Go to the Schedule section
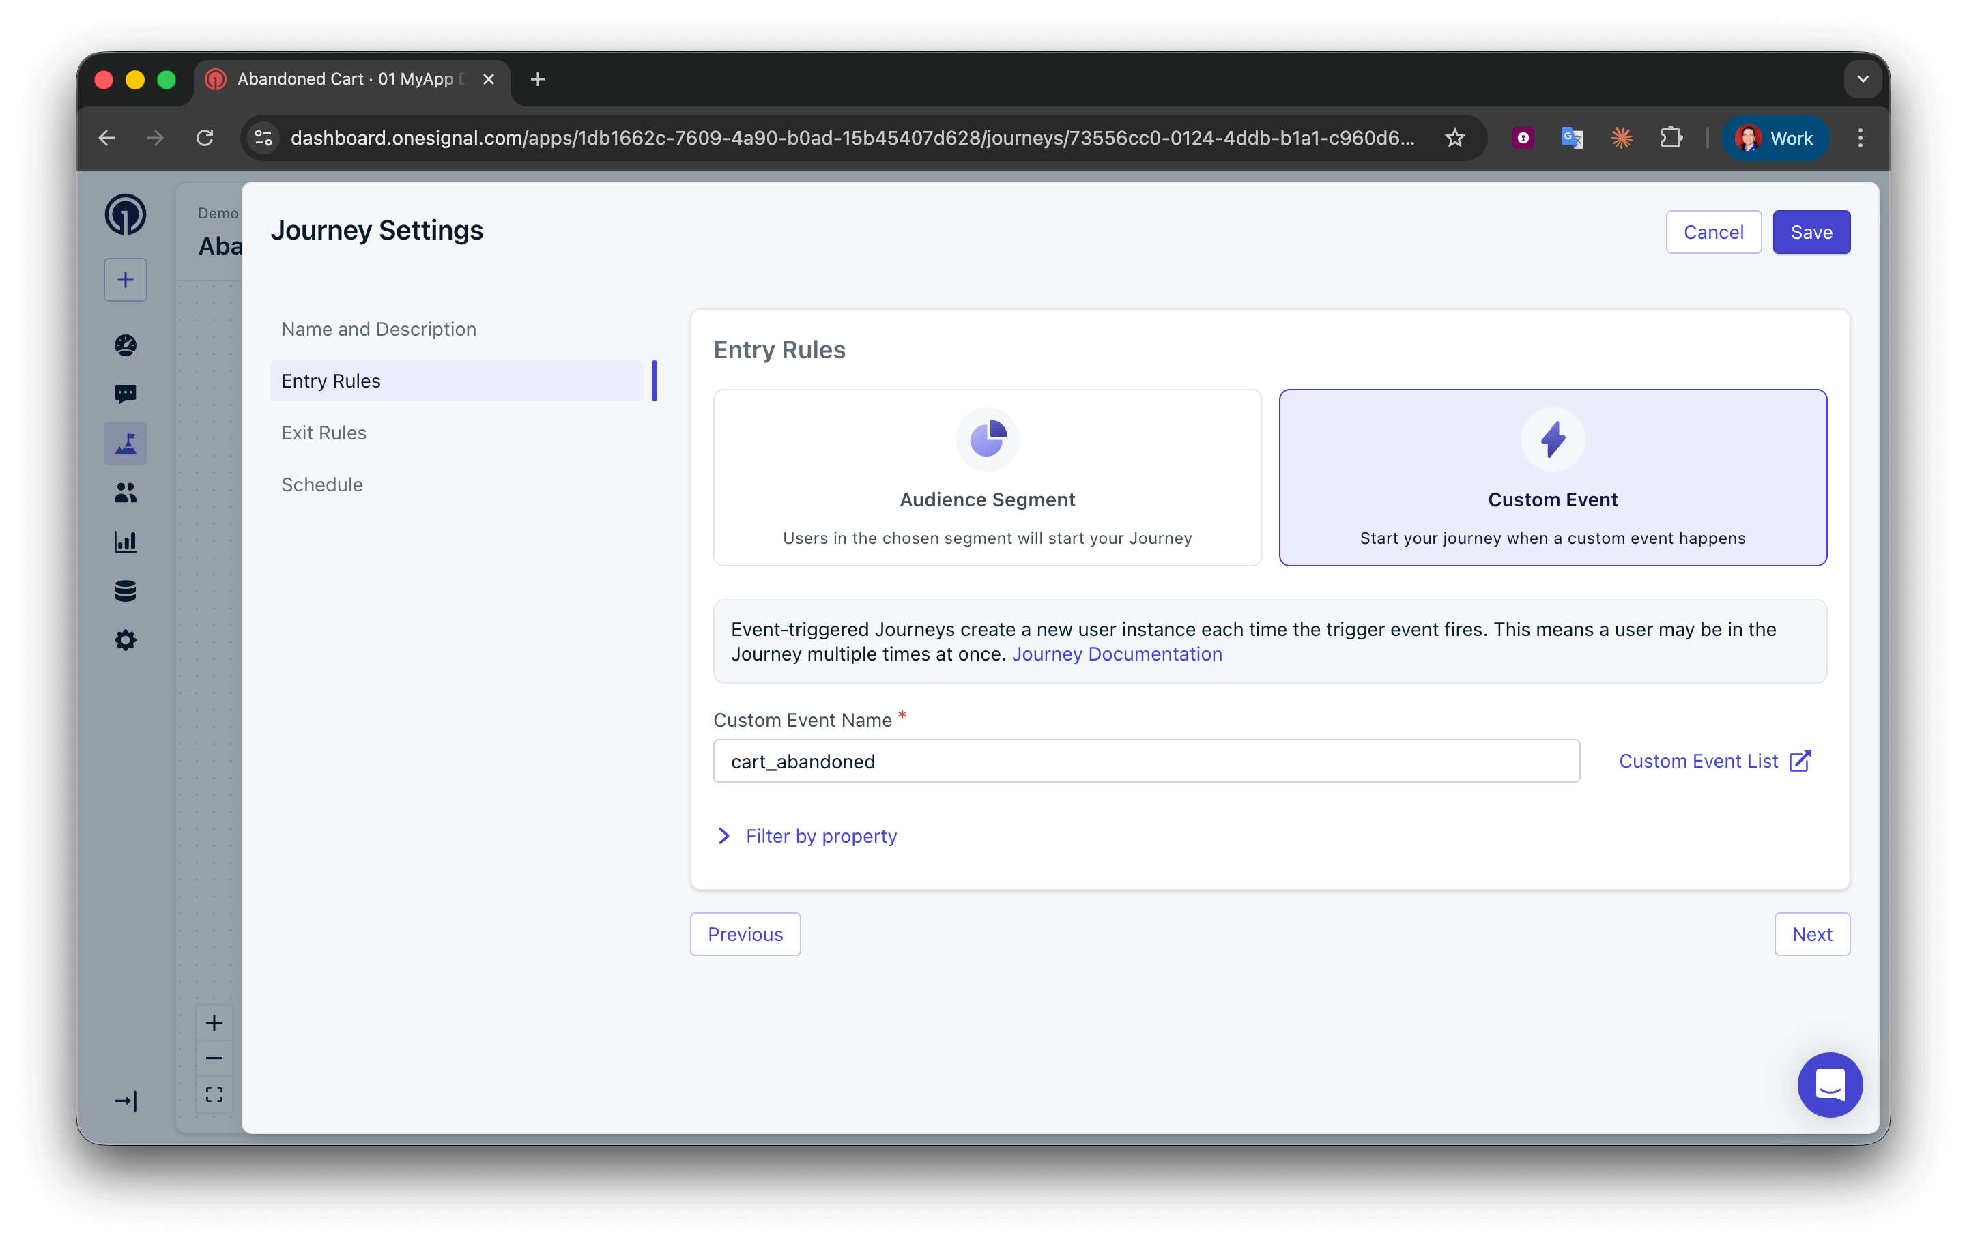This screenshot has height=1246, width=1967. [322, 484]
